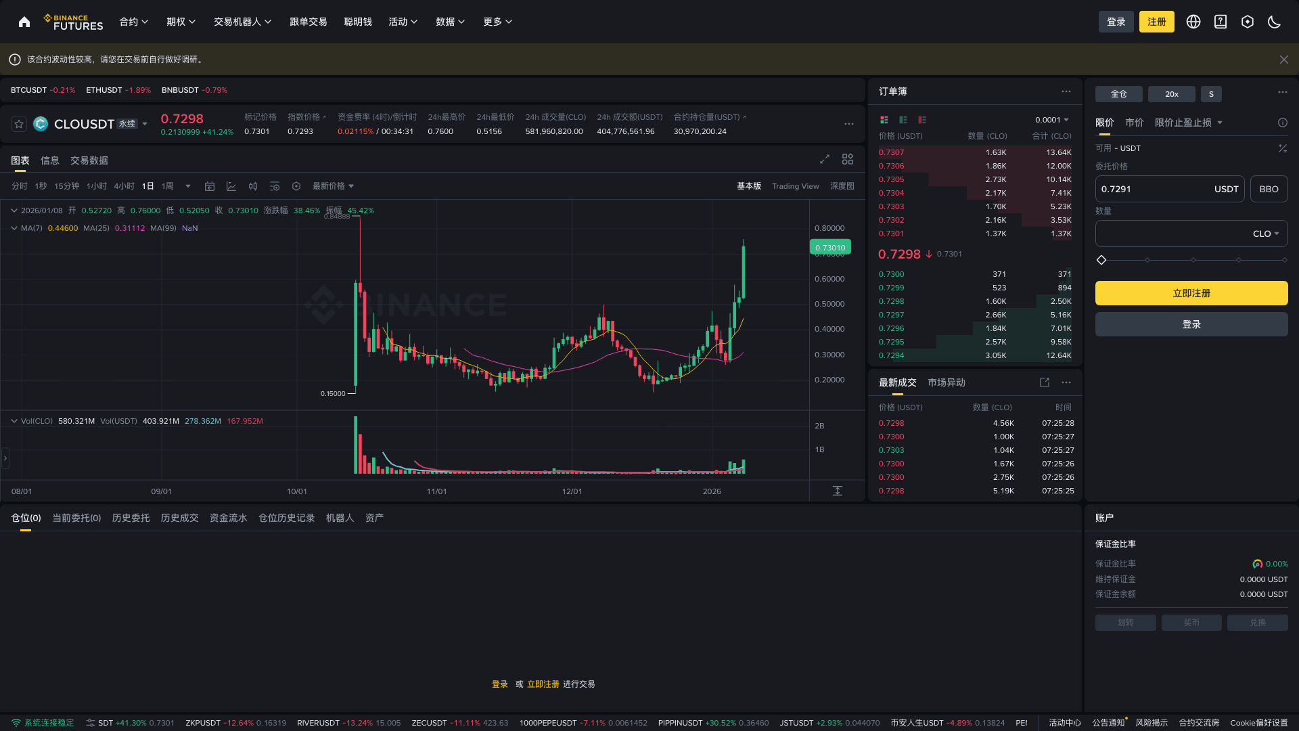Show only bids (green) in order book
The image size is (1299, 731).
click(903, 120)
